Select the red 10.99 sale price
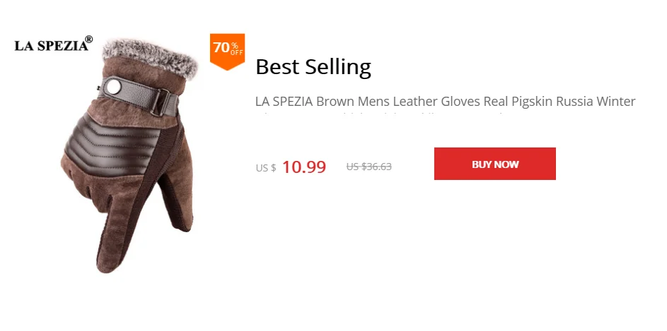 pos(303,167)
